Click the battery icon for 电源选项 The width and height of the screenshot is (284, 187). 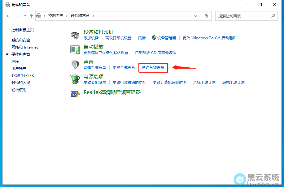(75, 79)
